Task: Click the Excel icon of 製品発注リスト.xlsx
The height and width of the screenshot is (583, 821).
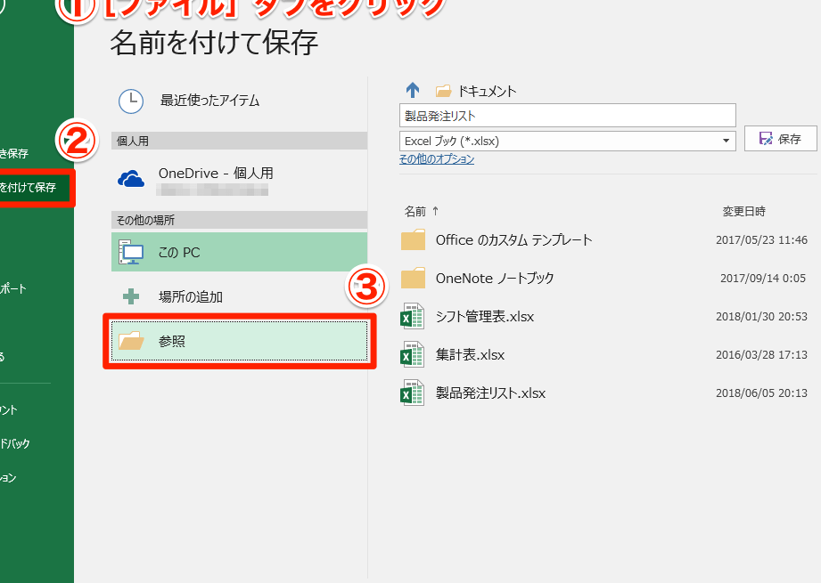Action: coord(412,393)
